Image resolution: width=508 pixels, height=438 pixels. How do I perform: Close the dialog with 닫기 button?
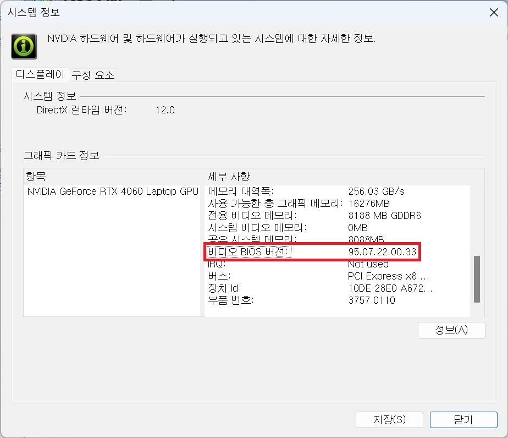pos(463,420)
